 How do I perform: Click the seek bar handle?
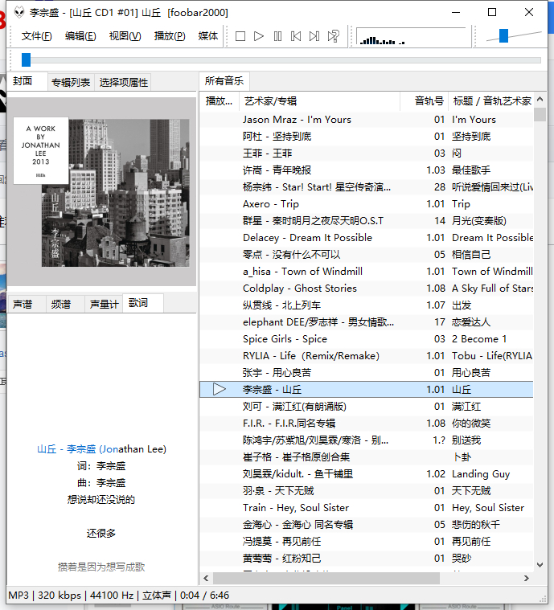pos(26,60)
